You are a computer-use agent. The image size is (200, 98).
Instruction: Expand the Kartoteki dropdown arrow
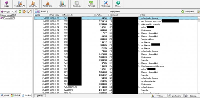(x=65, y=1)
